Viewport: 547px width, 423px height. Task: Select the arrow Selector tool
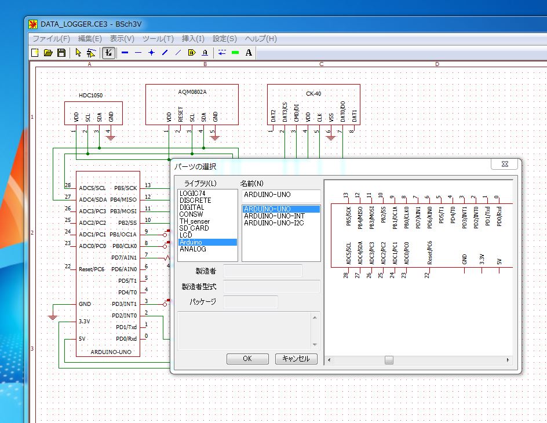(78, 53)
